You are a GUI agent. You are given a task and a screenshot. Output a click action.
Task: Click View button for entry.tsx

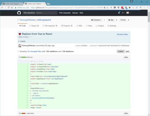click(126, 57)
